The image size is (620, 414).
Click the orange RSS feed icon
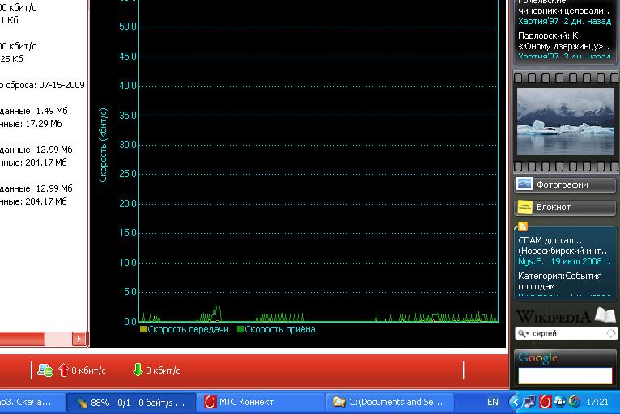click(523, 226)
